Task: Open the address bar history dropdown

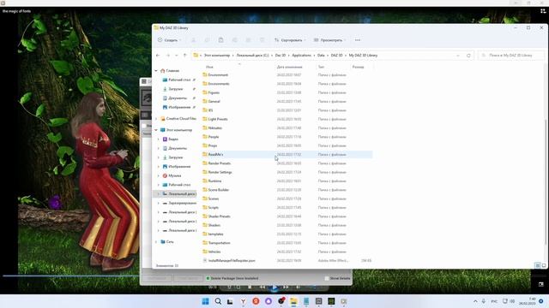Action: 458,56
